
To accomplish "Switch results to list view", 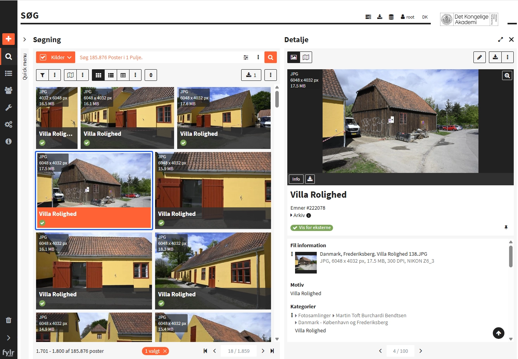I will pyautogui.click(x=111, y=75).
